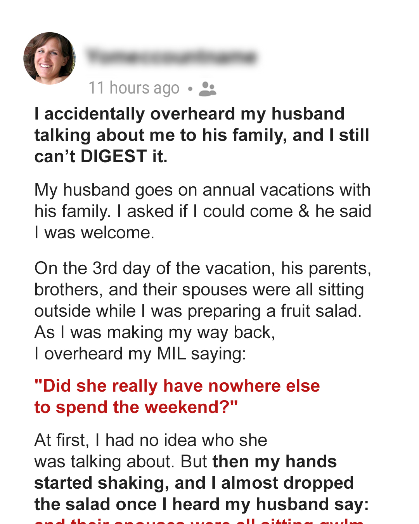Click the text "I was welcome."
The height and width of the screenshot is (524, 419).
(94, 233)
